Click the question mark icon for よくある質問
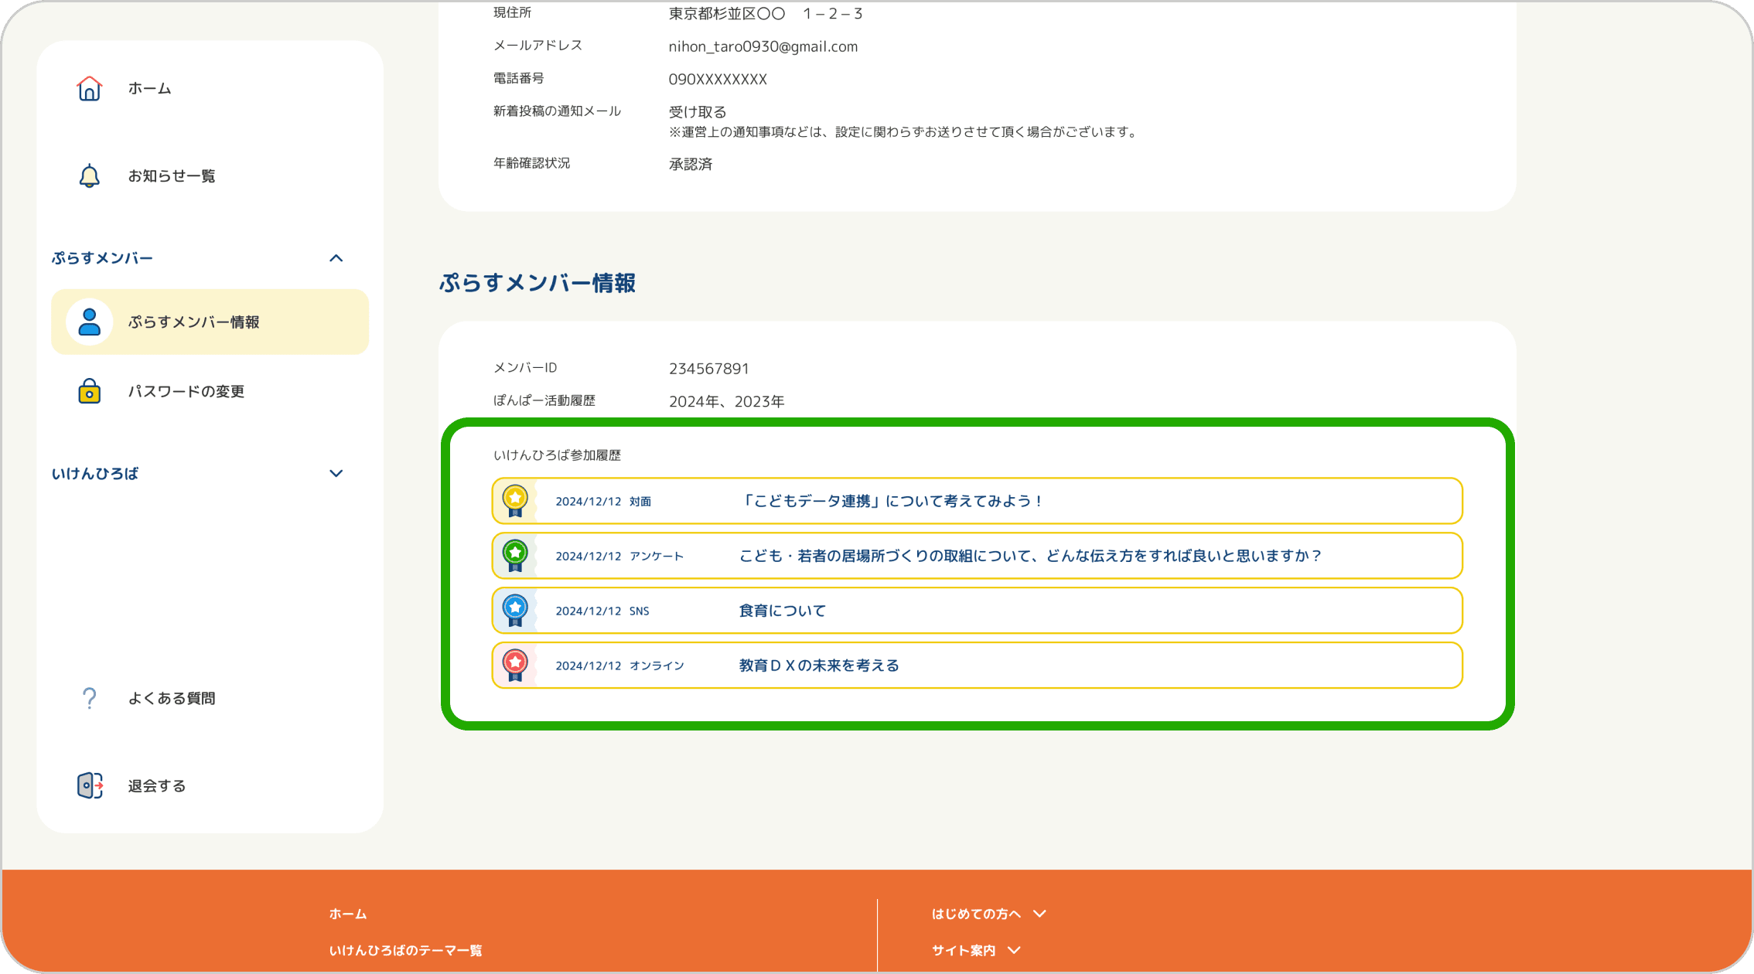This screenshot has height=974, width=1754. (89, 697)
